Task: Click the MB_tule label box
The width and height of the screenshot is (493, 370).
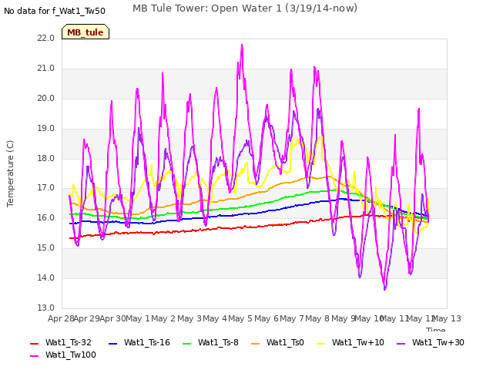Action: 86,32
